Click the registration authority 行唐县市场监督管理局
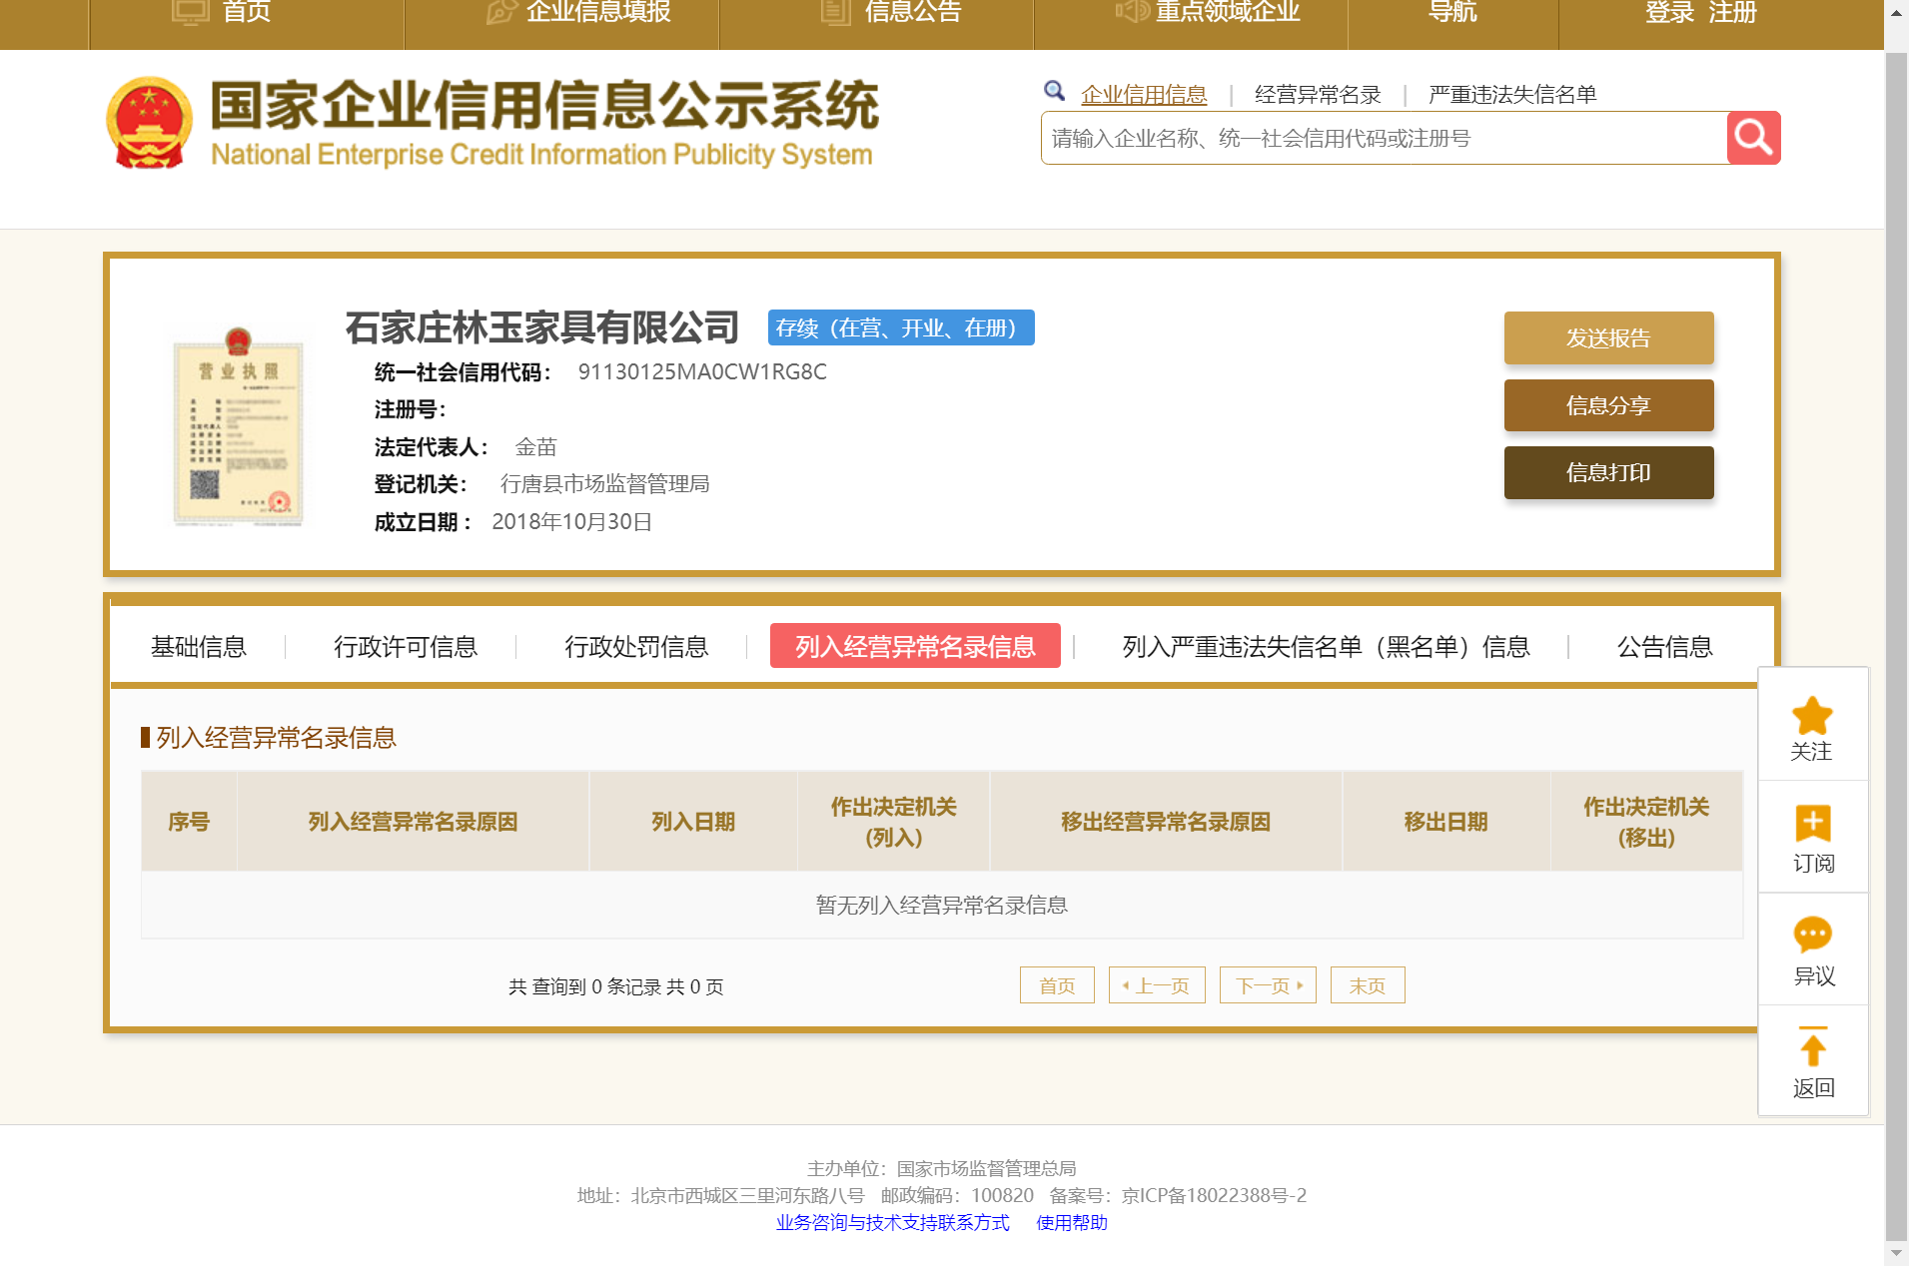 [x=604, y=484]
